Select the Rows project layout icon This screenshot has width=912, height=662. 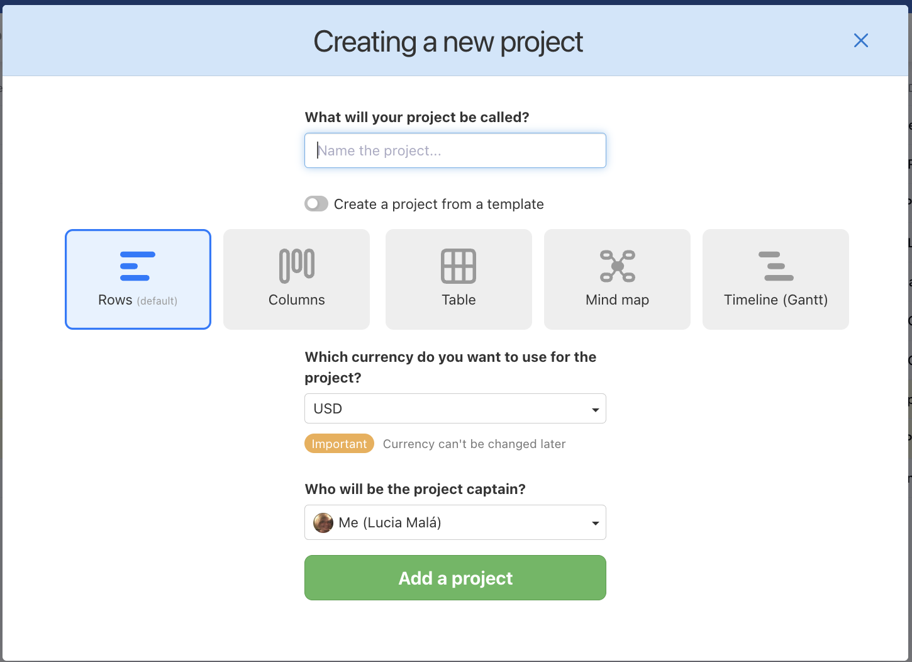[138, 279]
